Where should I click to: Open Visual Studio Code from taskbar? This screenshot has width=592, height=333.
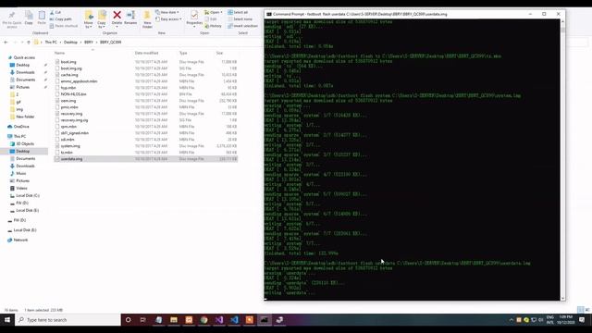click(234, 320)
